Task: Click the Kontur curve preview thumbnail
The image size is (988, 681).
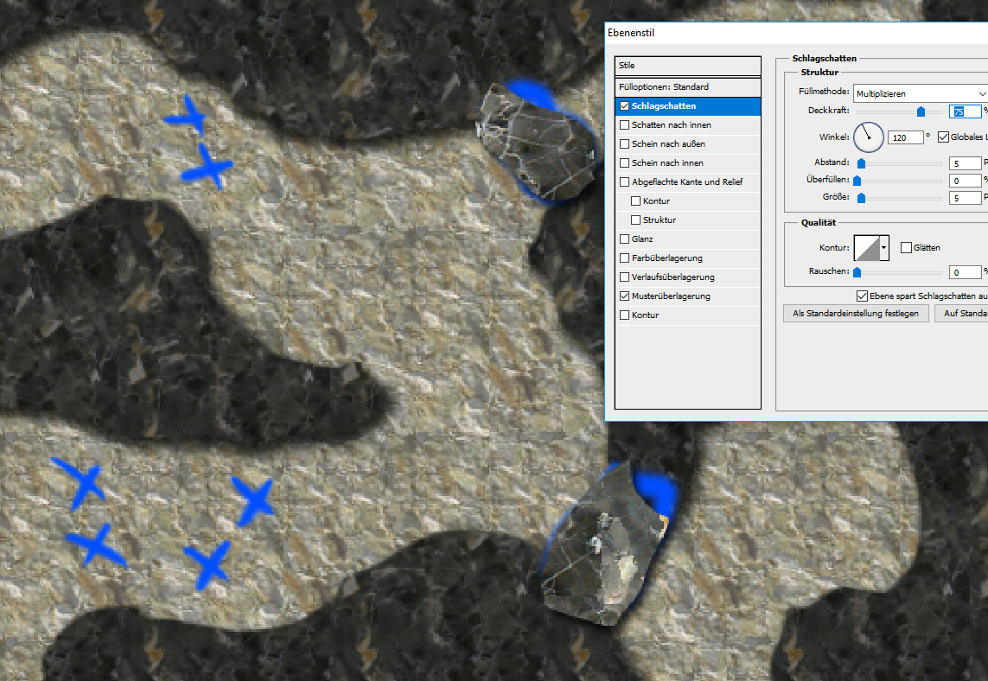Action: [866, 248]
